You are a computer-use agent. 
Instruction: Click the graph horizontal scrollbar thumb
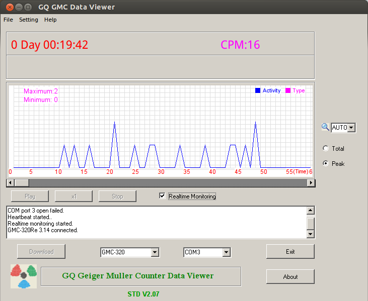21,182
